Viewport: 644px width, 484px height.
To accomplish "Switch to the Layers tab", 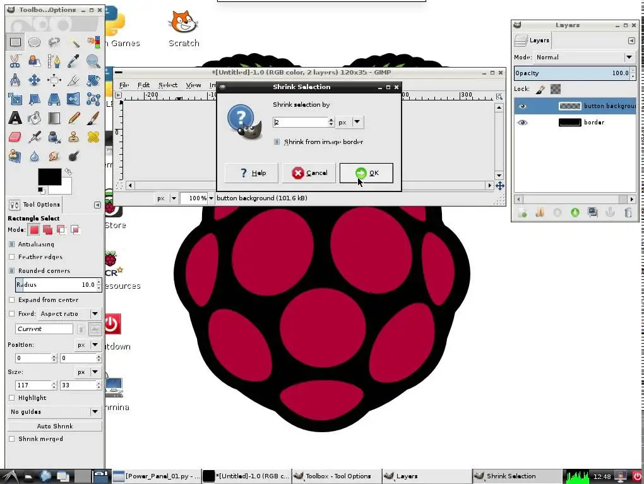I will click(x=532, y=40).
